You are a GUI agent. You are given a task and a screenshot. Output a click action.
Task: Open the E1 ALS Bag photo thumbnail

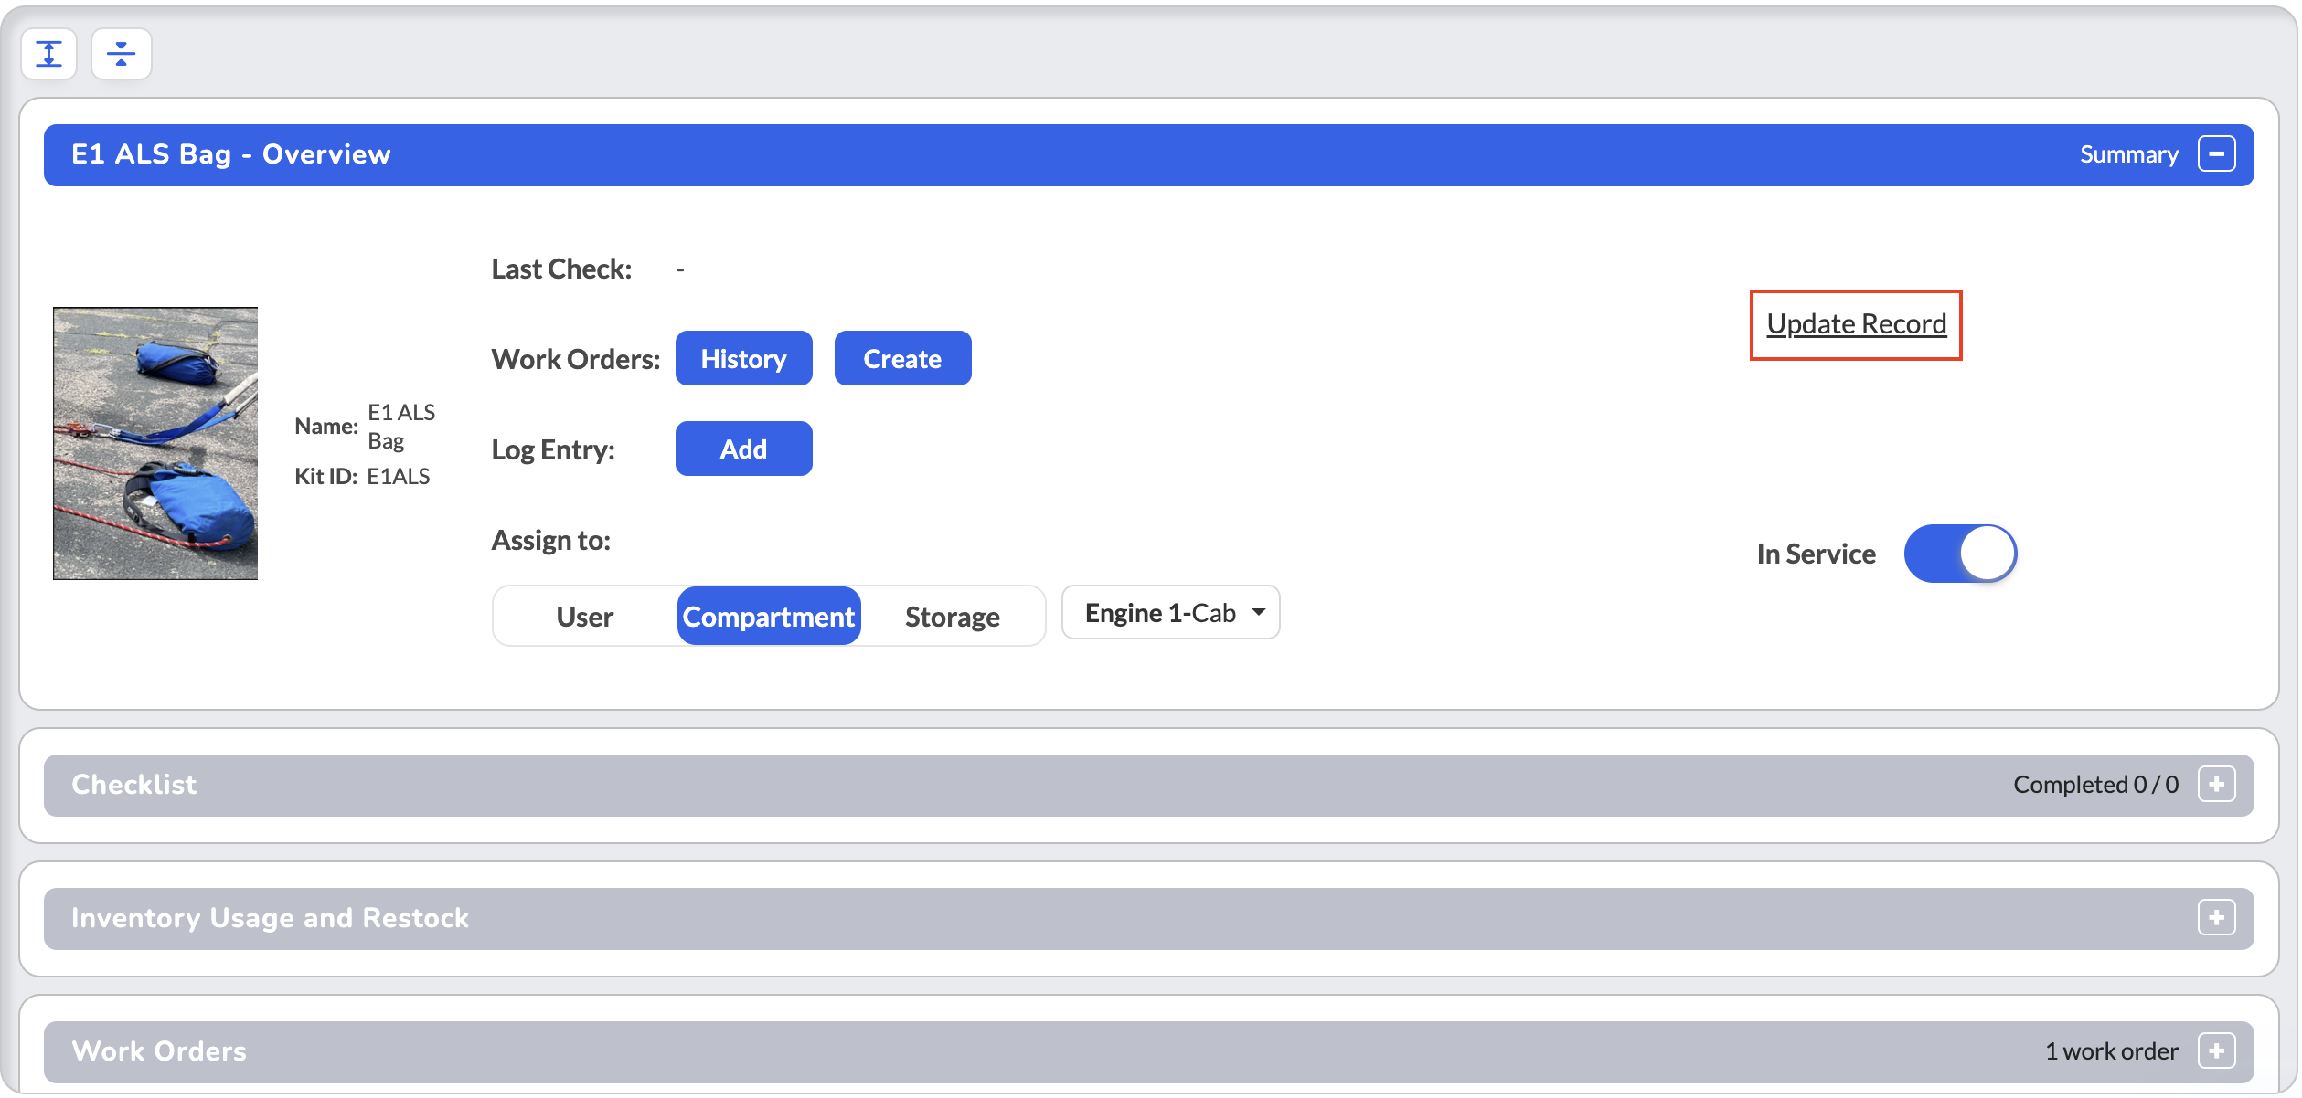click(155, 444)
